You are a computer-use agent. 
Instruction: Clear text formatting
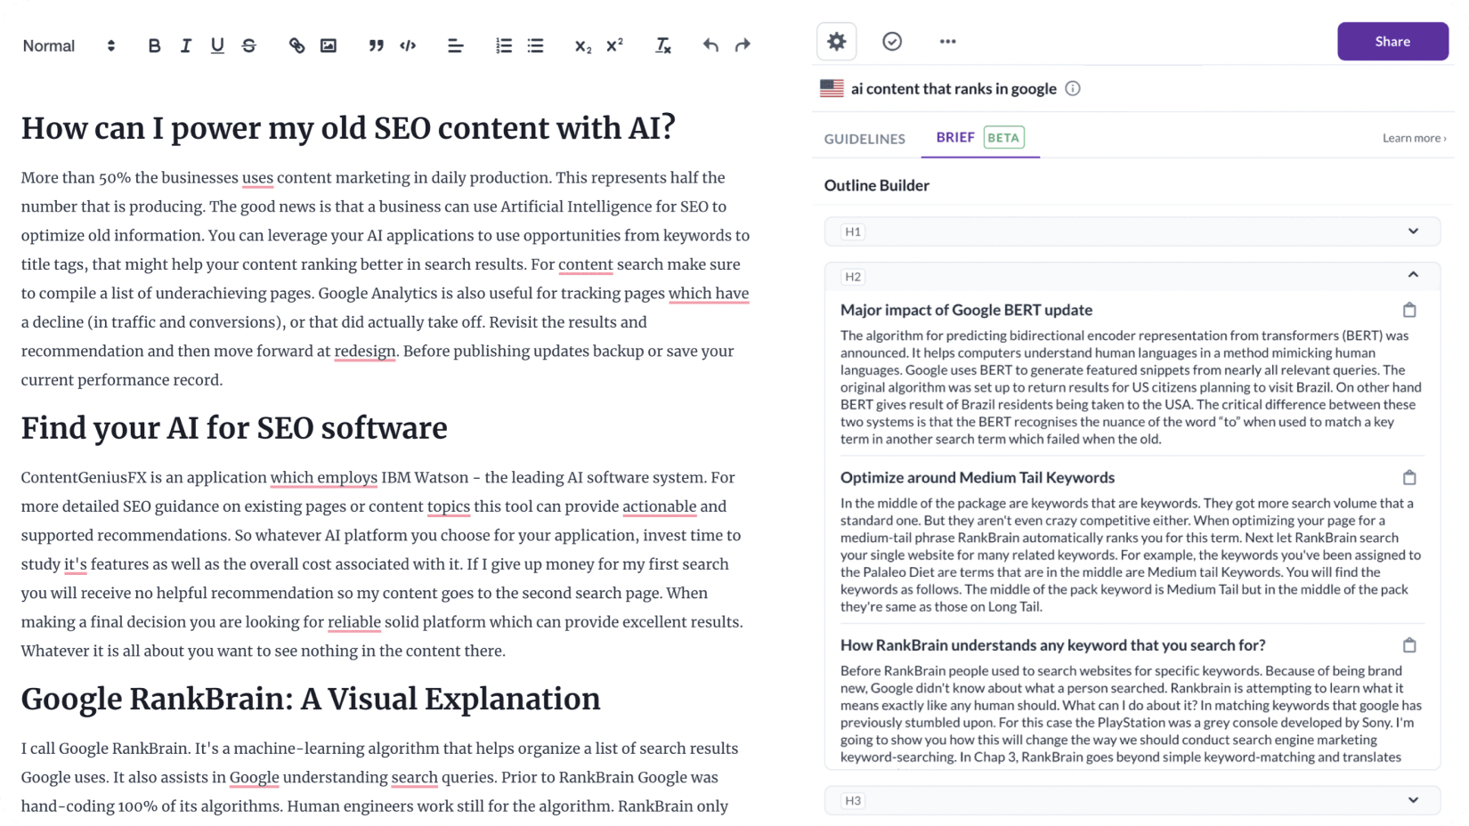(663, 45)
